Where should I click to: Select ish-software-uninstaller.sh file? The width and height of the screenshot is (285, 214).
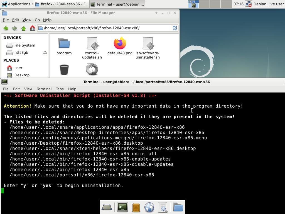click(148, 48)
